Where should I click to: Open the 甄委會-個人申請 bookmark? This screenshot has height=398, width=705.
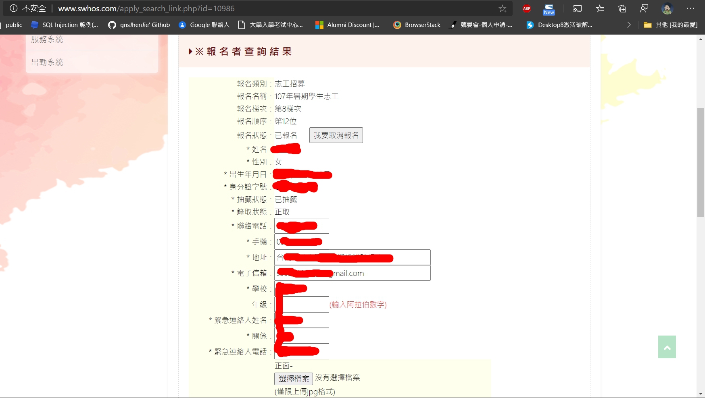[481, 25]
